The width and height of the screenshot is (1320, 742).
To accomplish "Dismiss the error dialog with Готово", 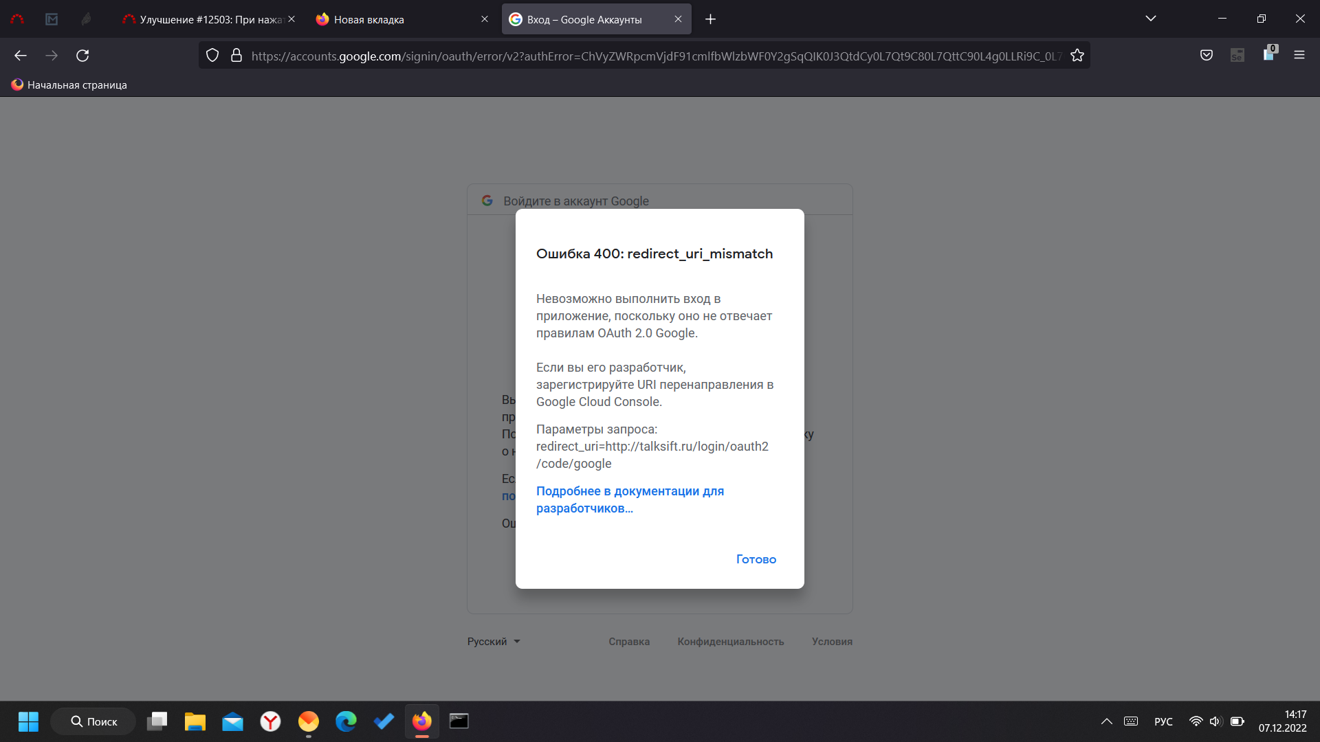I will click(x=756, y=559).
